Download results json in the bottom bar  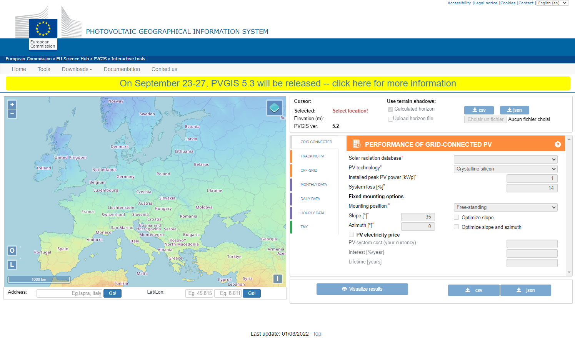526,290
